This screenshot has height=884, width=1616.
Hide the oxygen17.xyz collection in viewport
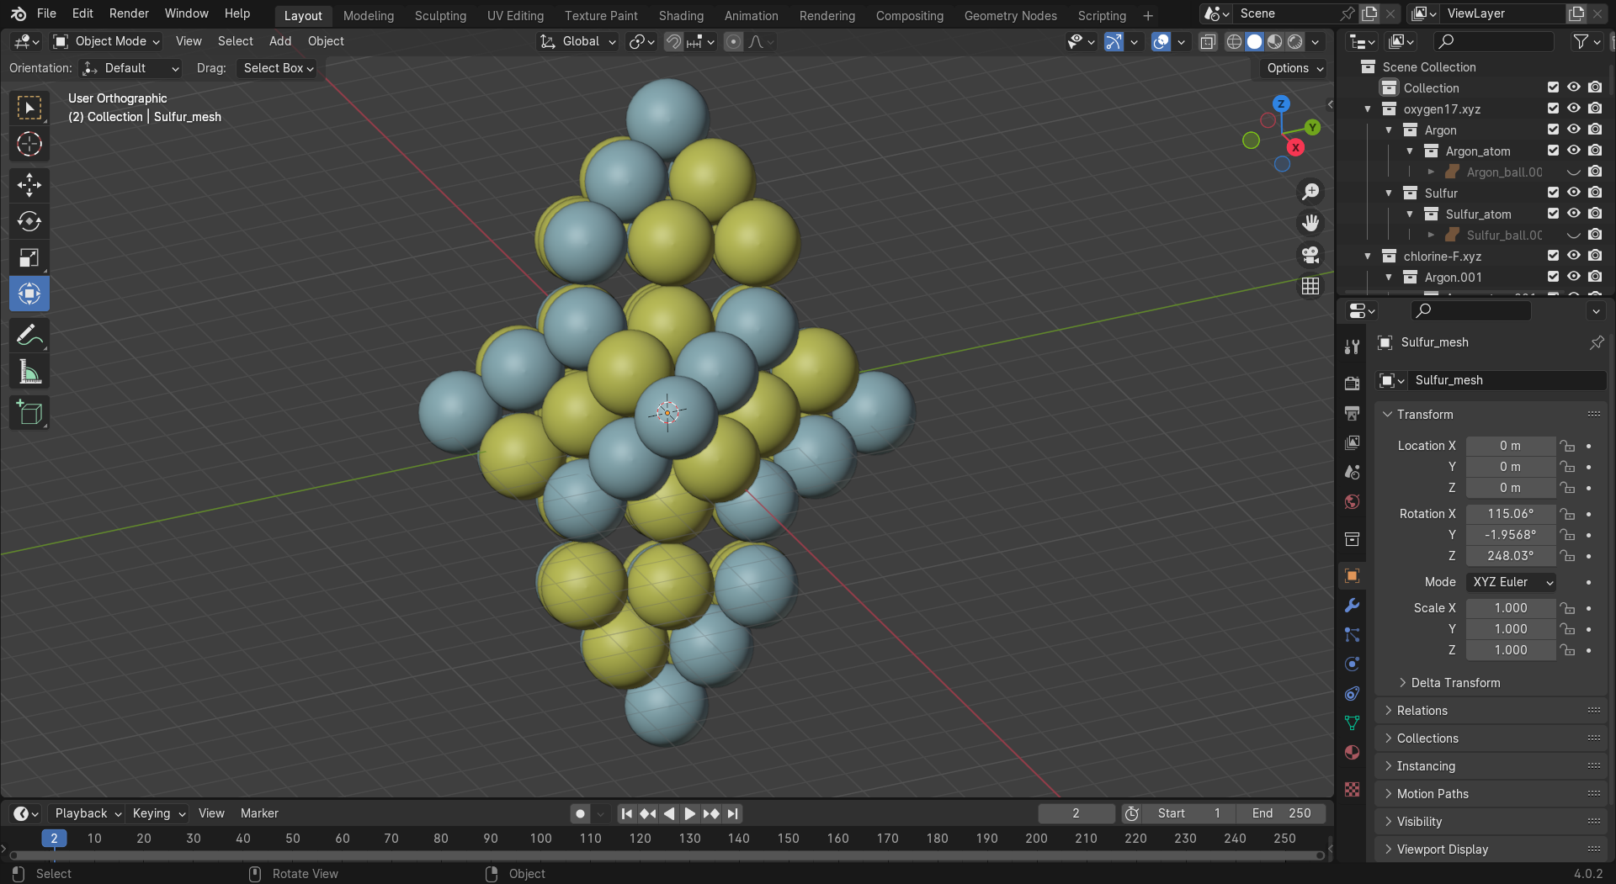1573,109
